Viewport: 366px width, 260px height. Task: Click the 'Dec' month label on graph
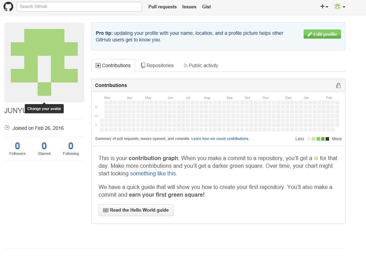[288, 97]
